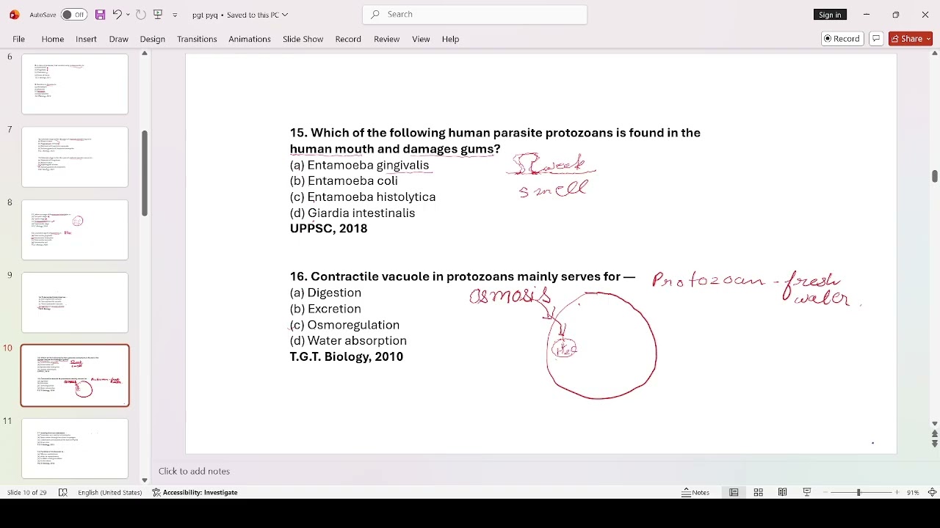This screenshot has height=528, width=940.
Task: Select slide 11 thumbnail
Action: click(75, 447)
